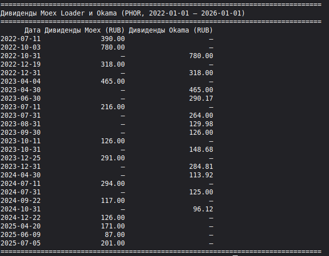
Task: Select the 294.00 Moex dividend value
Action: click(x=112, y=183)
